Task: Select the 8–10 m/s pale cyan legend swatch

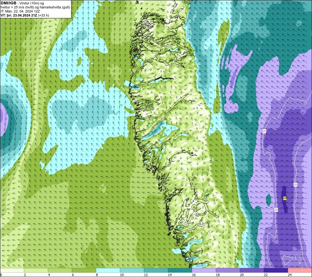Action: (x=108, y=270)
